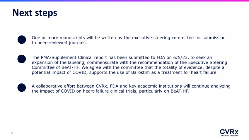Click the paragraph about manuscripts for peer-reviewed journals

129,40
